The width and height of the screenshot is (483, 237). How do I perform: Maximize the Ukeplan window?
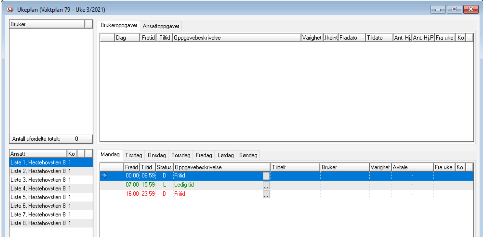[454, 9]
